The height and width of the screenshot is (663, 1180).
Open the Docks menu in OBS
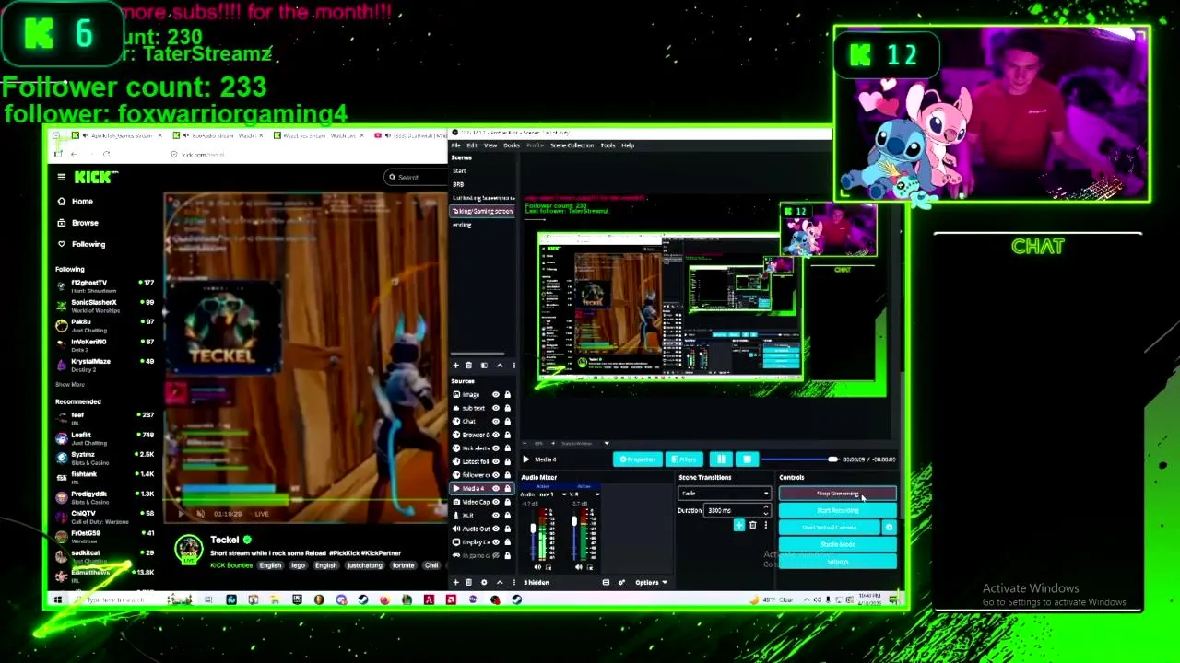coord(512,145)
